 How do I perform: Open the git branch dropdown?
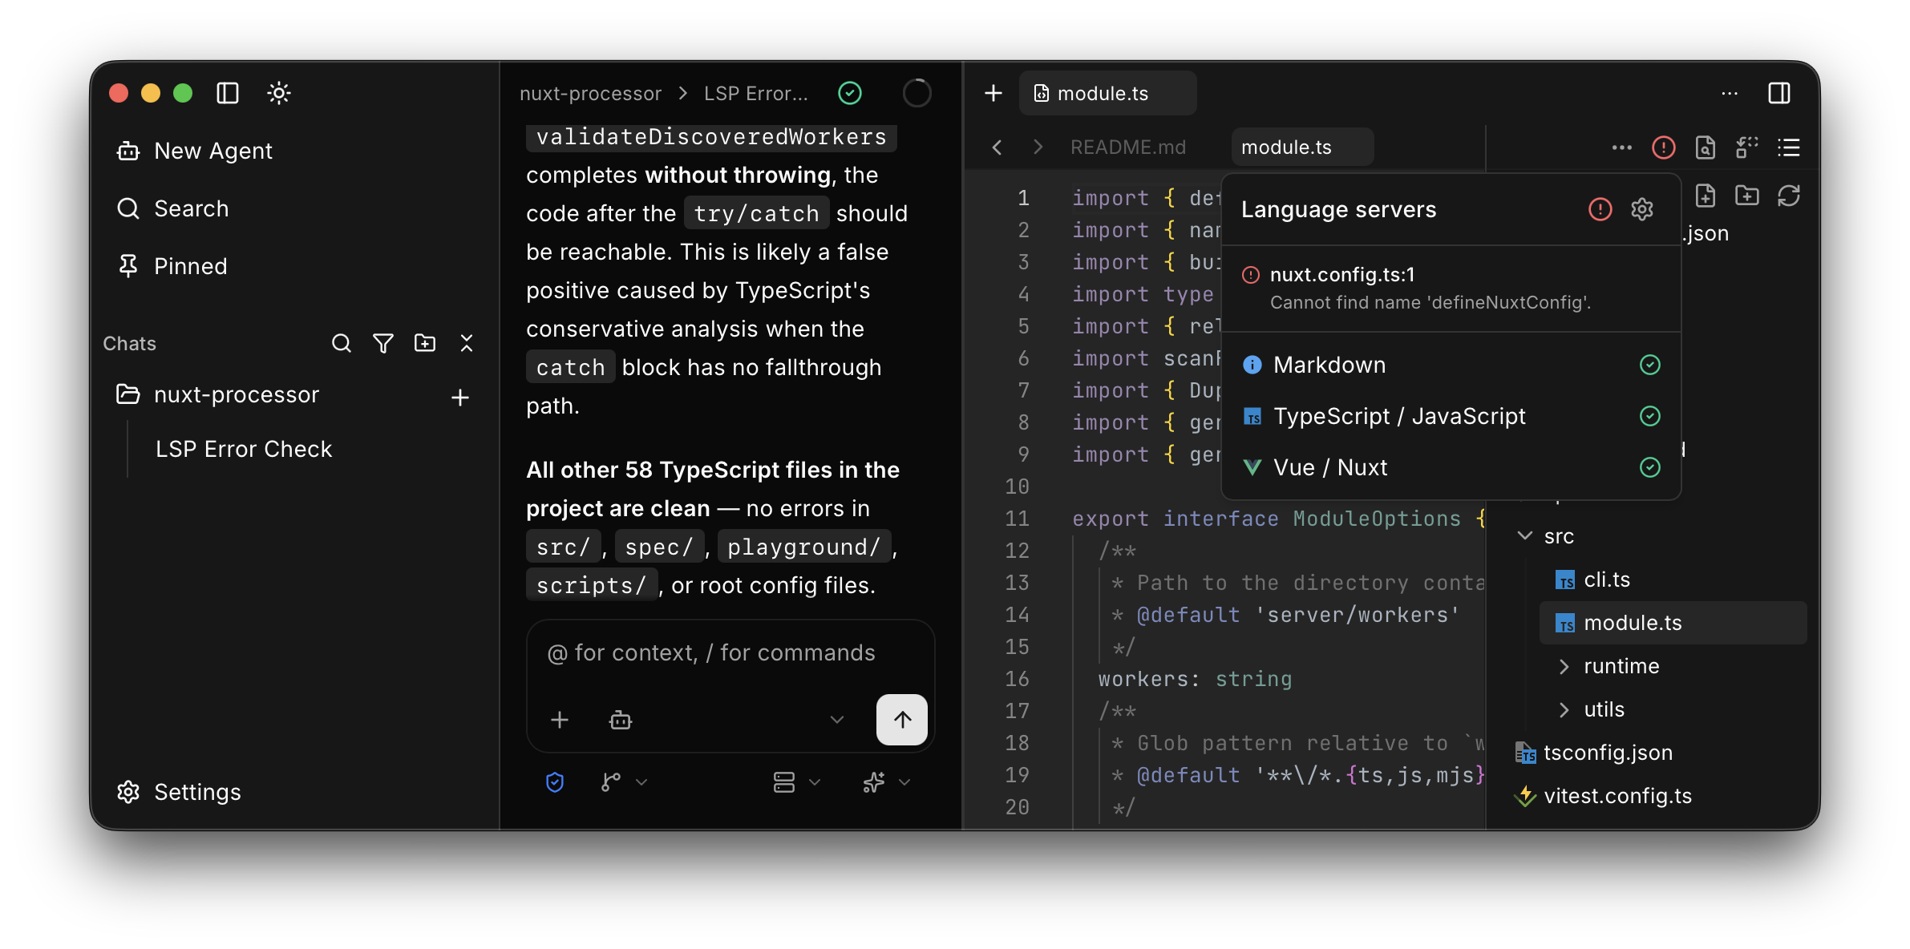click(x=623, y=782)
